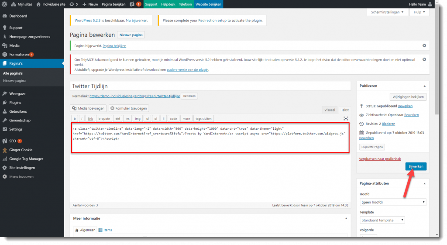Click Nieuw in the admin bar
447x245 pixels.
(90, 4)
